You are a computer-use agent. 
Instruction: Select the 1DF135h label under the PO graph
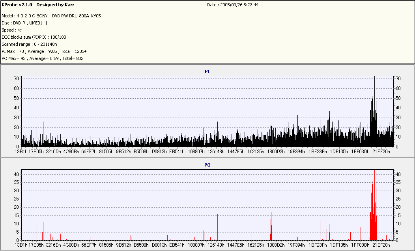point(339,245)
